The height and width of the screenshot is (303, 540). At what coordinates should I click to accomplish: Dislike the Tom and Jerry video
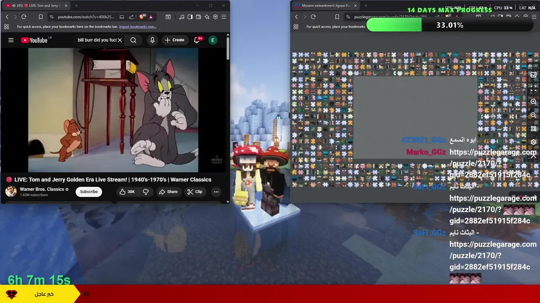(x=146, y=191)
